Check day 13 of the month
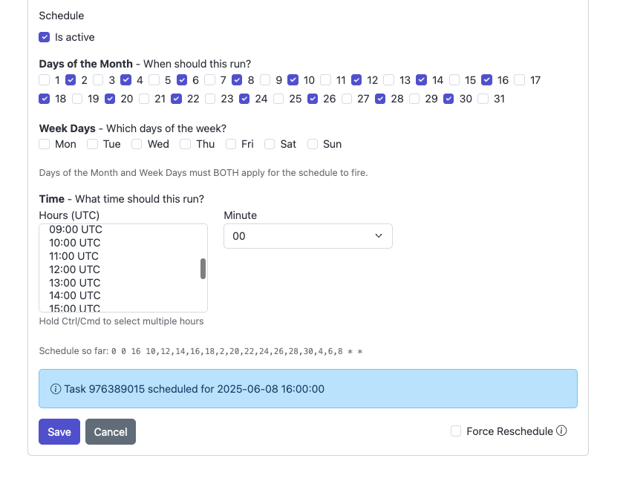This screenshot has height=484, width=620. pyautogui.click(x=388, y=80)
